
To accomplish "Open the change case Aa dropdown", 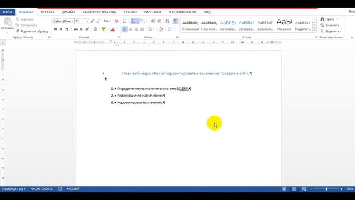I will click(x=106, y=21).
